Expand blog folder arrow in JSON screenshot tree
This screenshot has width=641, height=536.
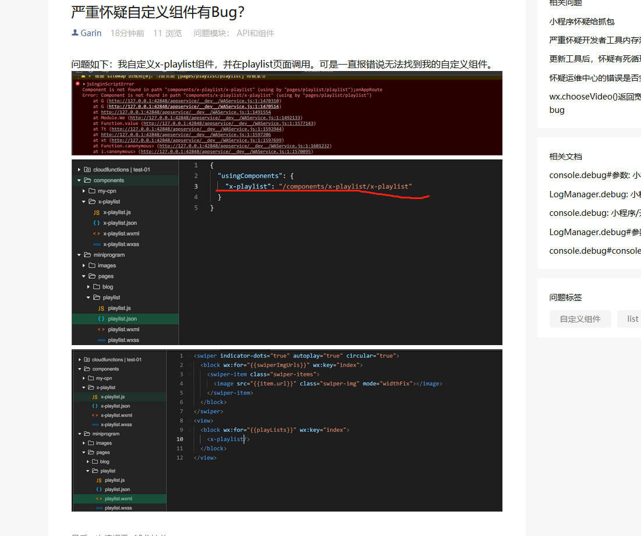click(88, 287)
